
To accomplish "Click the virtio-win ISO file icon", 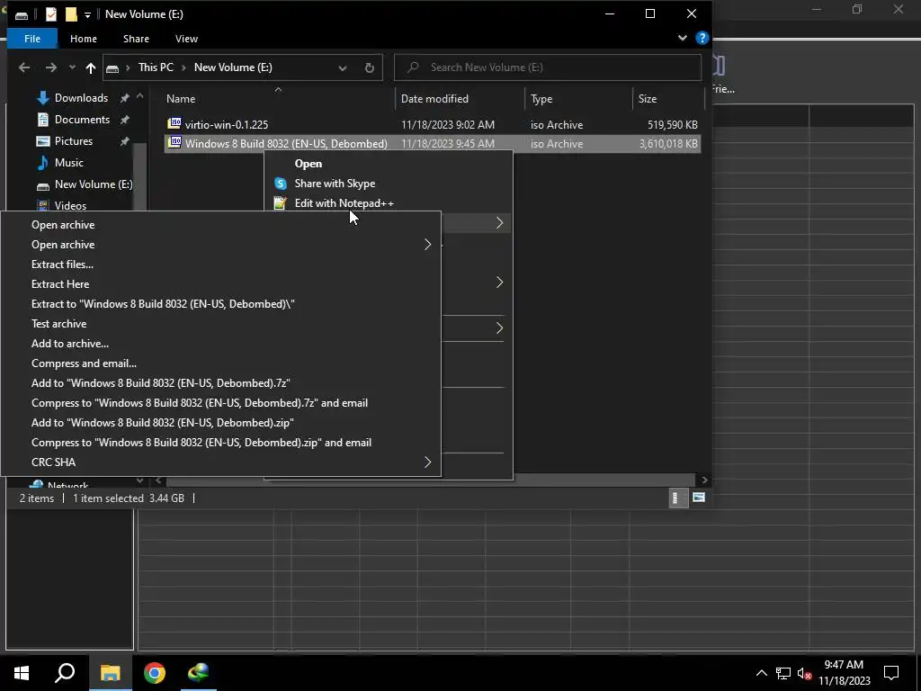I will 174,123.
